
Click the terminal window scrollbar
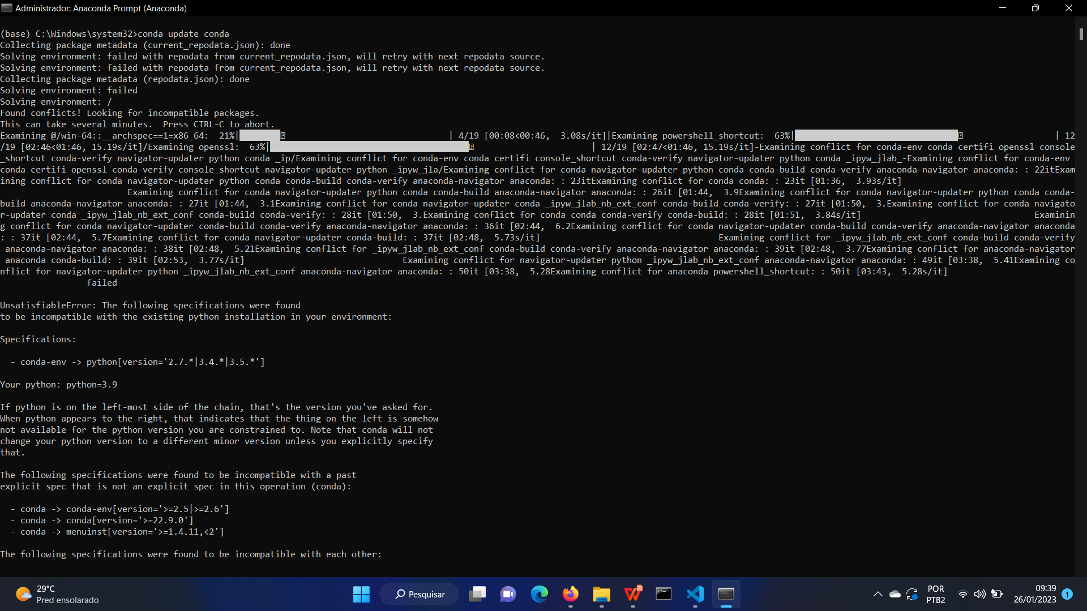(1081, 34)
